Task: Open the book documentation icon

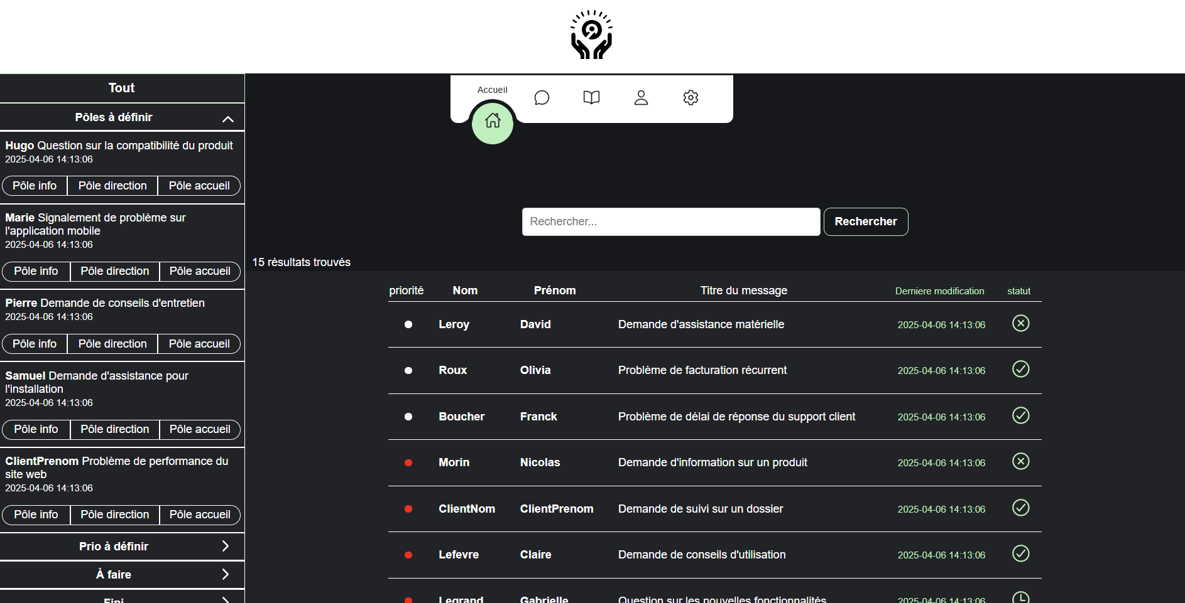Action: pyautogui.click(x=591, y=98)
